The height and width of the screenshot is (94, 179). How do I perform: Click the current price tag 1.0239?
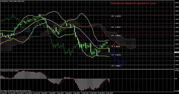click(x=176, y=52)
